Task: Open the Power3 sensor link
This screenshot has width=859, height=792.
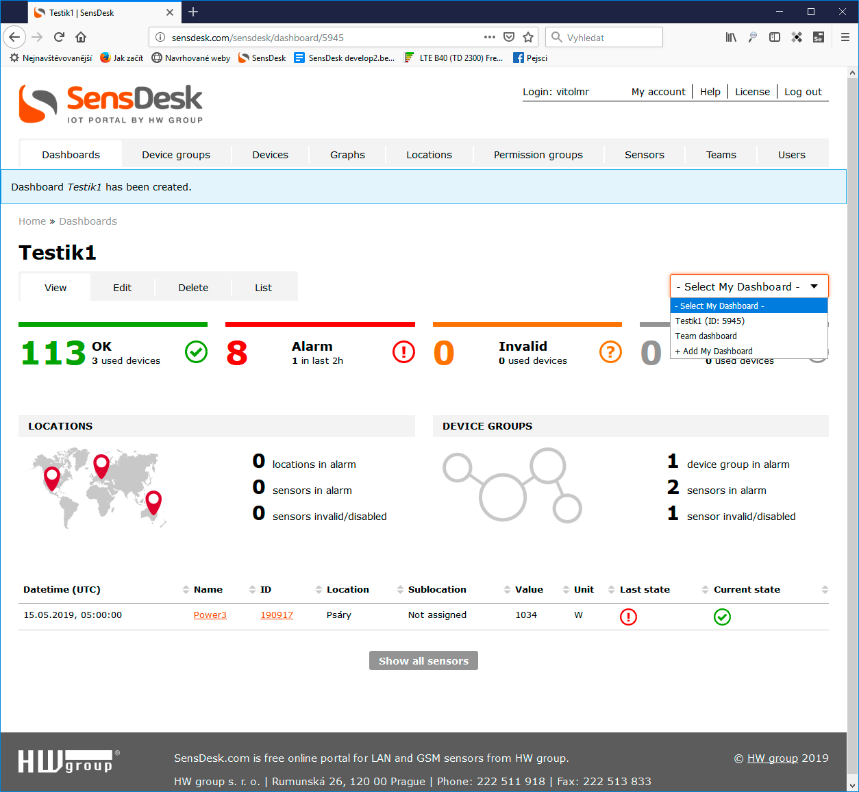Action: click(210, 615)
